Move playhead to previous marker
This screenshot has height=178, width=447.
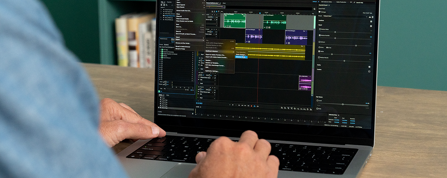coord(239,105)
